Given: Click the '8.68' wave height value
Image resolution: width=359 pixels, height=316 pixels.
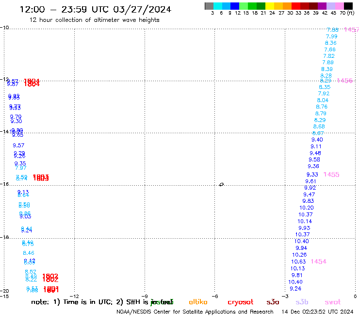Looking at the screenshot, I should point(319,126).
